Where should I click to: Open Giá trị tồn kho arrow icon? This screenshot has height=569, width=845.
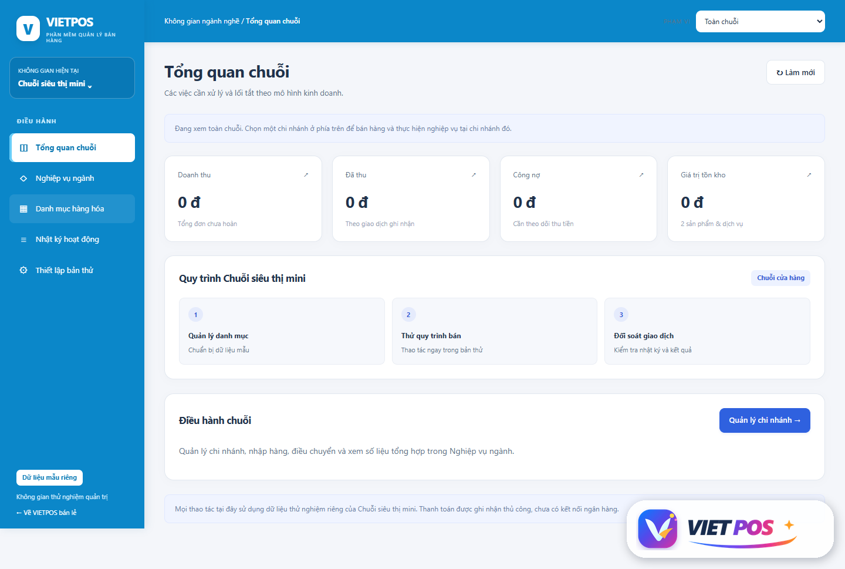pos(809,175)
